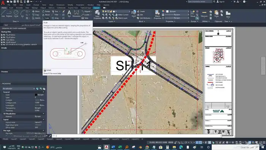Collapse the Plot style properties section

tap(43, 131)
